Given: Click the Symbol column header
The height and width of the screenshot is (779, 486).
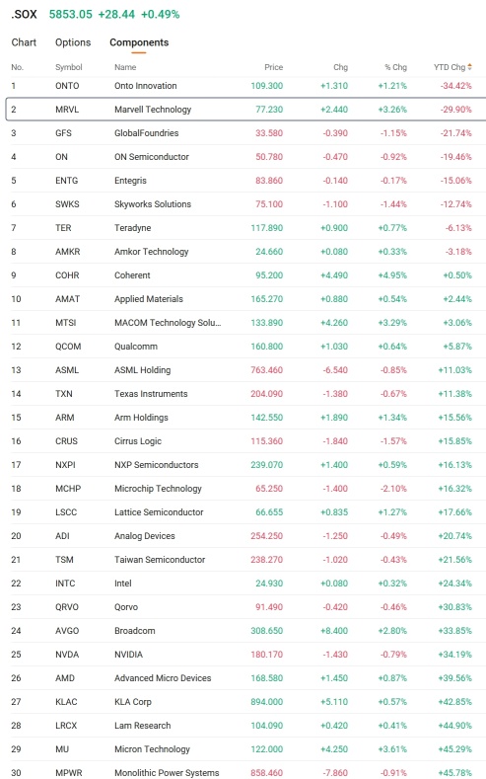Looking at the screenshot, I should 68,67.
